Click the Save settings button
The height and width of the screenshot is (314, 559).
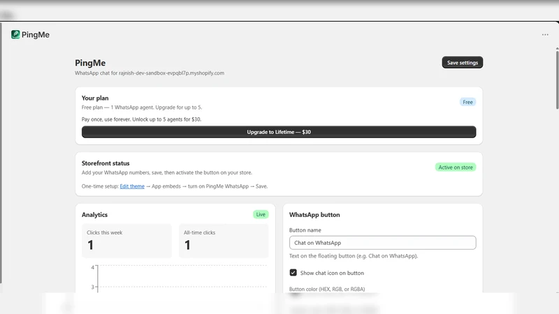(463, 62)
